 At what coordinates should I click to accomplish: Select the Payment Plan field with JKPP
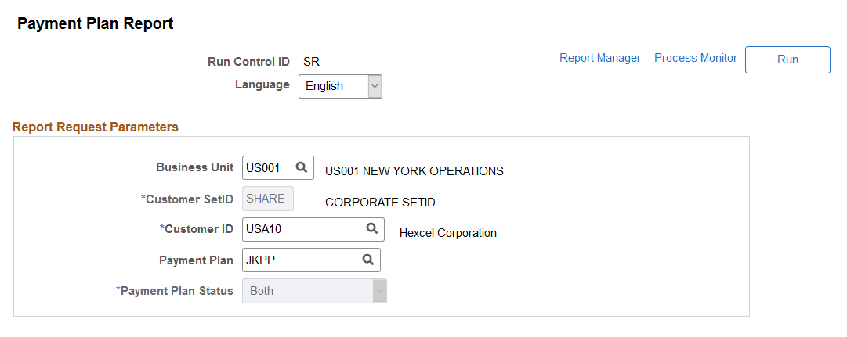tap(299, 260)
